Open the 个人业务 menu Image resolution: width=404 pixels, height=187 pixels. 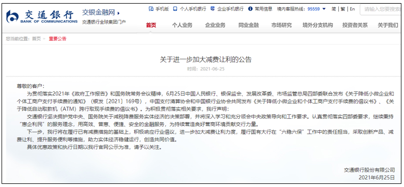[x=182, y=25]
